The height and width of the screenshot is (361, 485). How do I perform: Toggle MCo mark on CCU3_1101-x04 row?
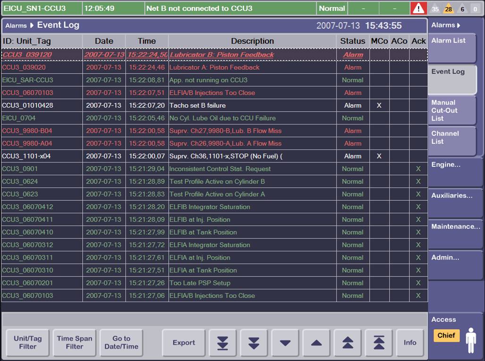[379, 156]
